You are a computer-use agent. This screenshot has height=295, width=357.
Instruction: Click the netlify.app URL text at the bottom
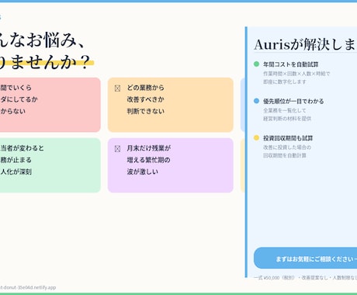pyautogui.click(x=28, y=287)
